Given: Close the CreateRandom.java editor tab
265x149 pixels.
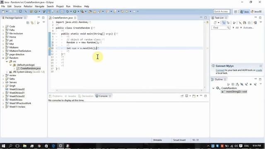Looking at the screenshot, I should (75, 18).
